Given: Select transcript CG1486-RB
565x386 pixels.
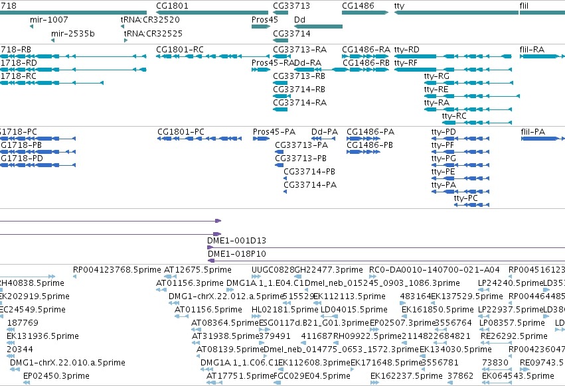Looking at the screenshot, I should click(365, 70).
